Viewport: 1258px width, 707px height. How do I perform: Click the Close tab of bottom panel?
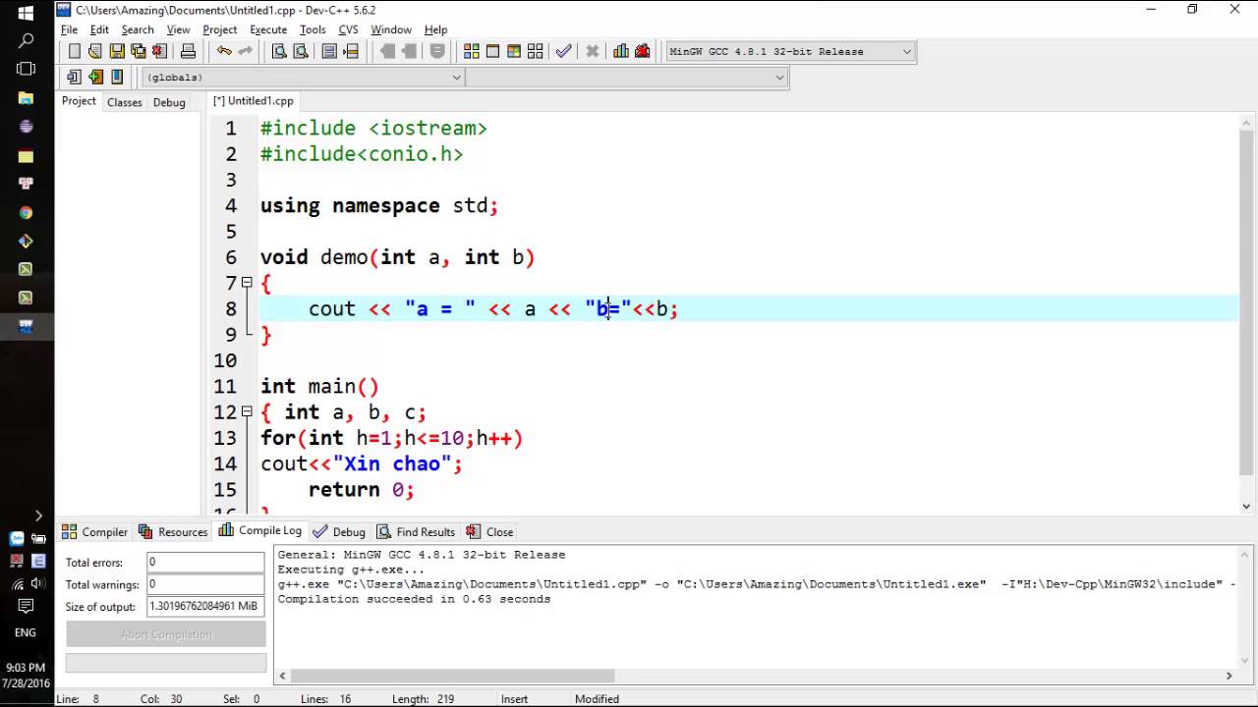490,532
